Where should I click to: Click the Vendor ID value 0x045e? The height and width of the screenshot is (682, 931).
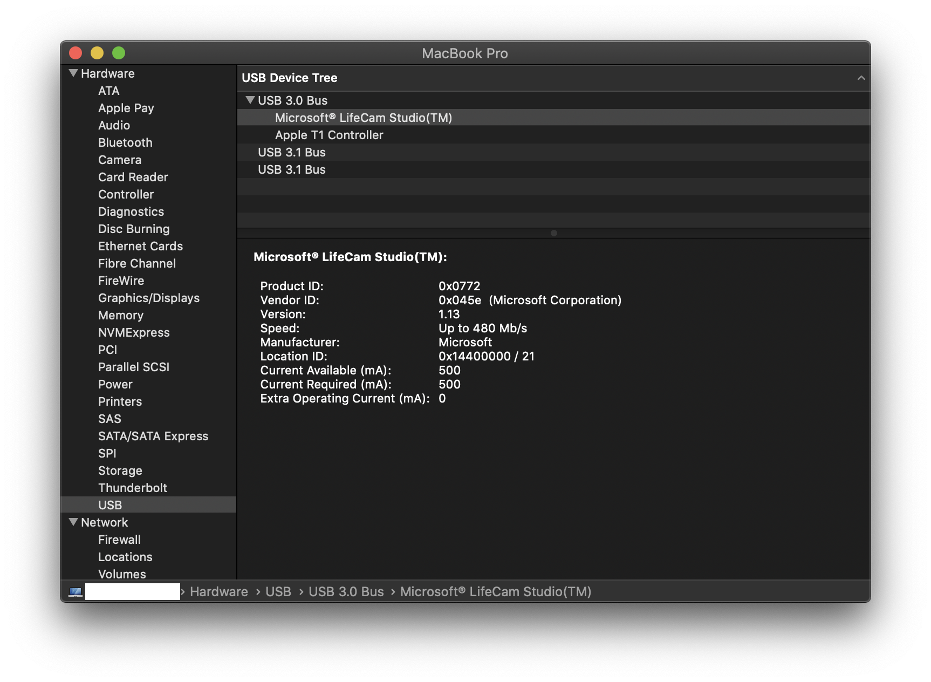point(460,300)
